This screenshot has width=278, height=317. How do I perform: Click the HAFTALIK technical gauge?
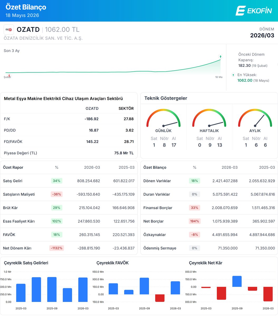pos(209,118)
